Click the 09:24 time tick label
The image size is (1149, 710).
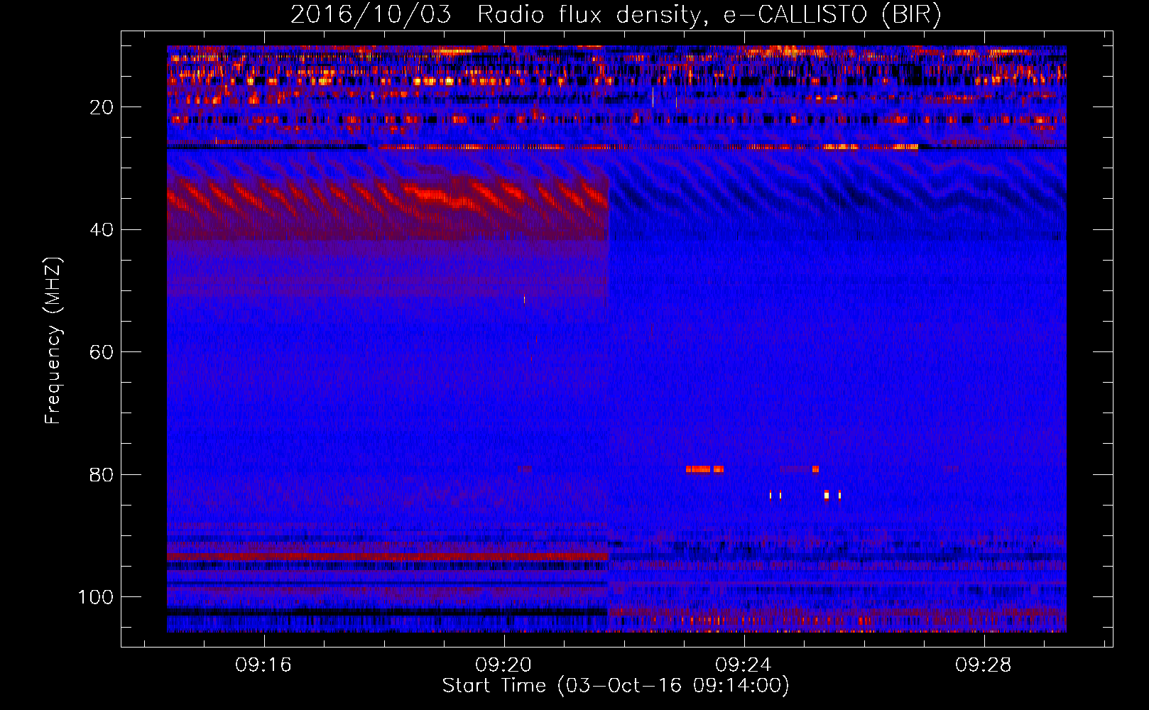click(744, 665)
